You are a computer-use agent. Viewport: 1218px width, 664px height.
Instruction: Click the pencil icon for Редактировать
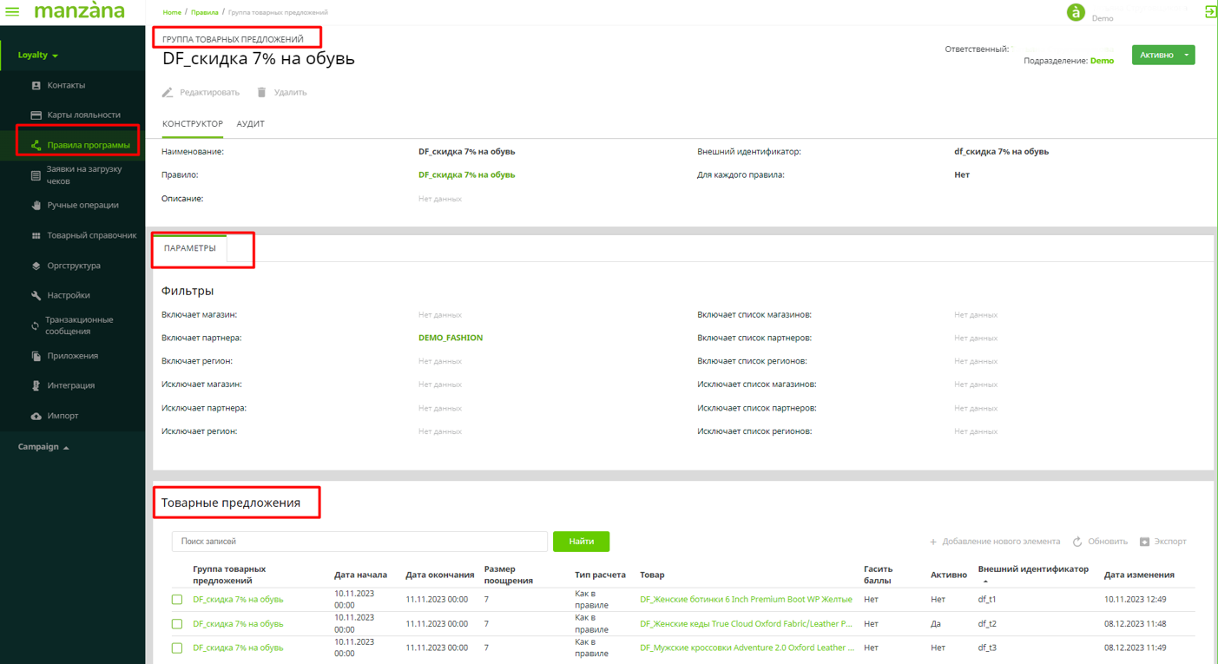point(168,92)
